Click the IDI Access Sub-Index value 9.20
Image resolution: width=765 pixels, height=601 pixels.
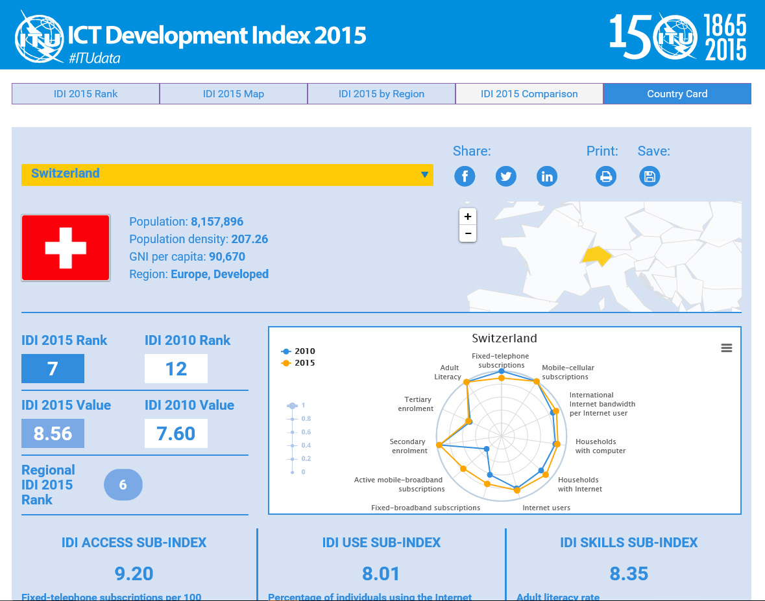134,574
